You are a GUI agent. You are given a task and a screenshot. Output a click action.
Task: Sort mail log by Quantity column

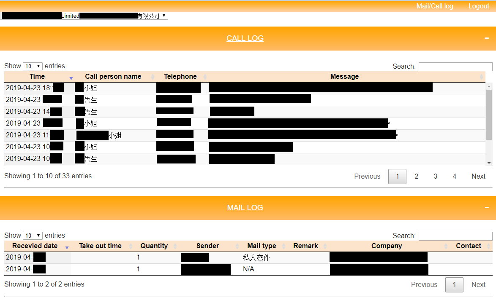coord(154,246)
